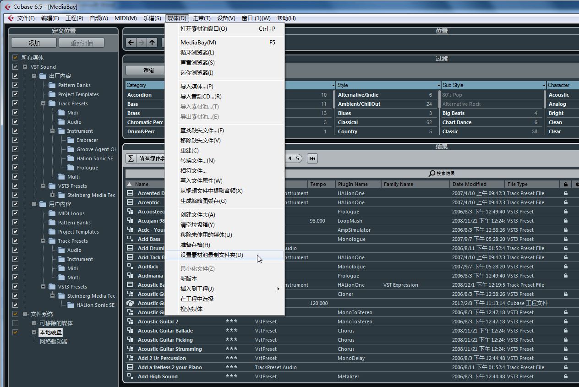The width and height of the screenshot is (579, 387).
Task: Click the File Type column header
Action: tap(532, 184)
